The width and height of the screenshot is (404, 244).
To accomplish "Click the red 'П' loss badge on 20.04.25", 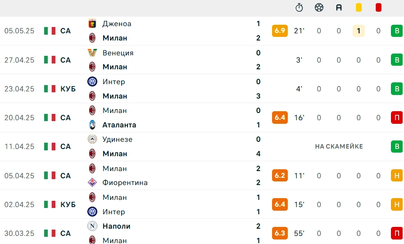I will click(397, 117).
